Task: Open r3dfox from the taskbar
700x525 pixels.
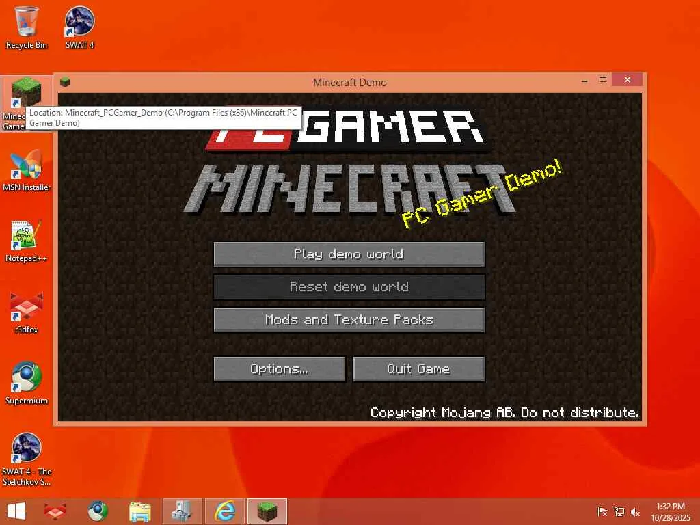Action: pyautogui.click(x=55, y=511)
